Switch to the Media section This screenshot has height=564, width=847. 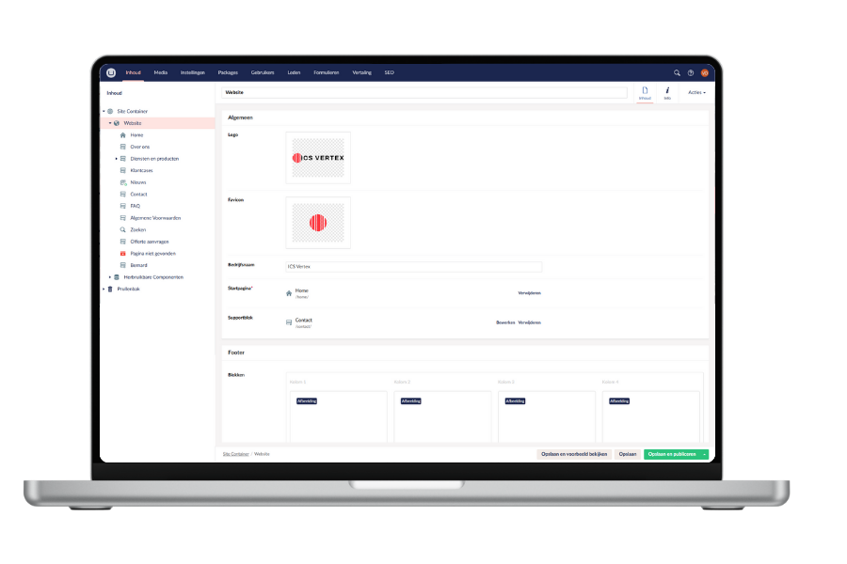[160, 71]
